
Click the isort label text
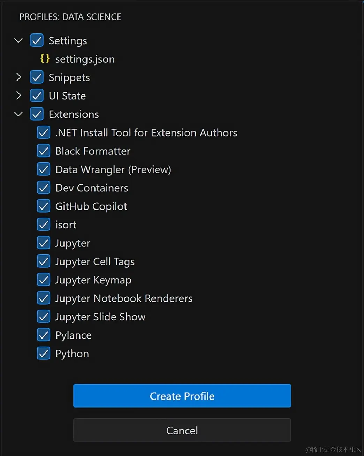tap(66, 225)
